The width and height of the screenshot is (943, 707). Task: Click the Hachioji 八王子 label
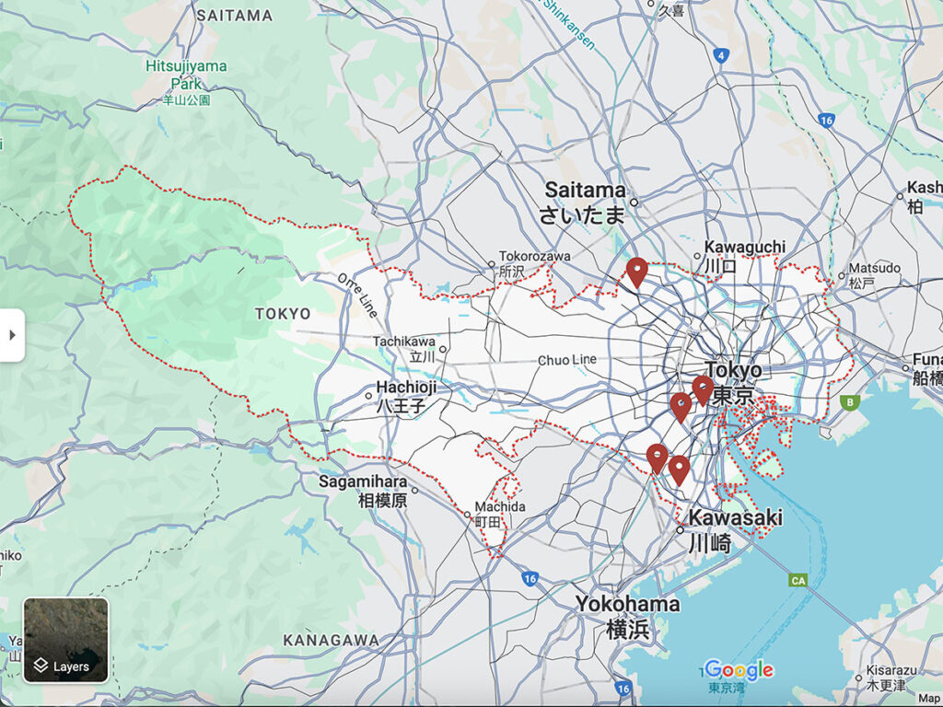pyautogui.click(x=406, y=396)
